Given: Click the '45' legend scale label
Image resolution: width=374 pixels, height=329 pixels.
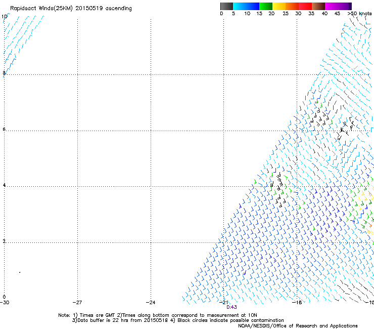Looking at the screenshot, I should (337, 14).
